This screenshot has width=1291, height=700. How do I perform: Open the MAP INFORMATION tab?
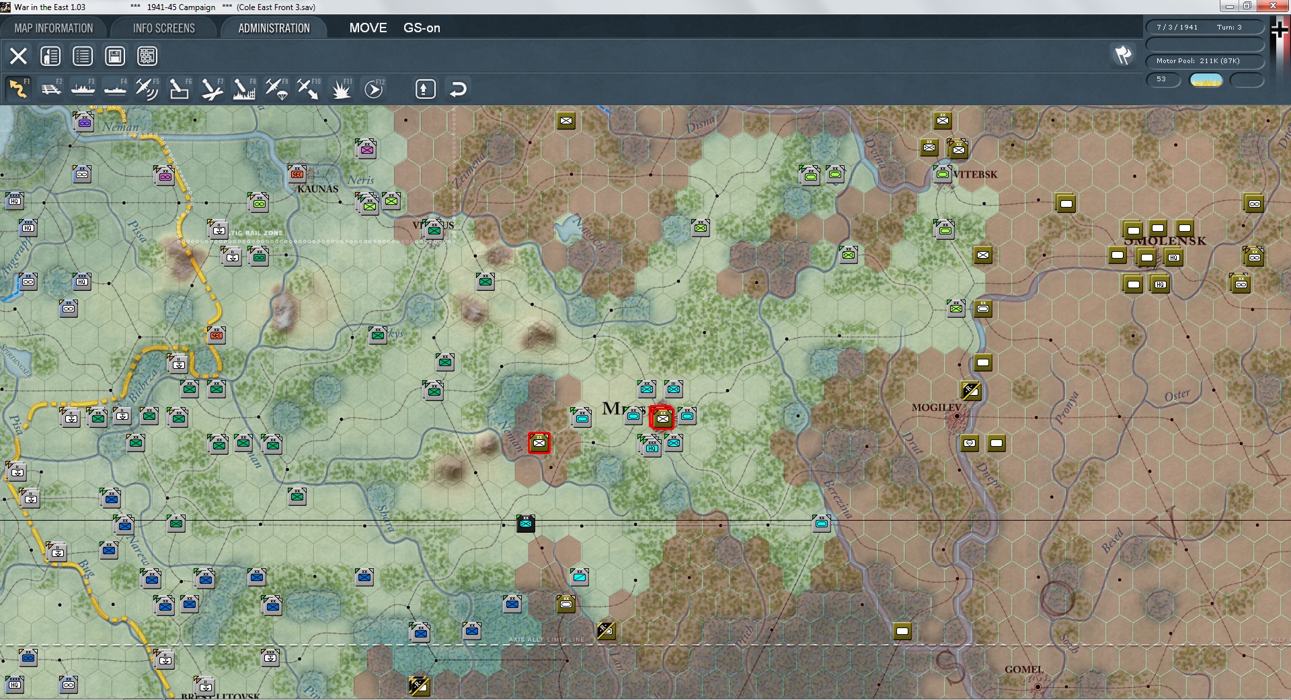point(54,28)
